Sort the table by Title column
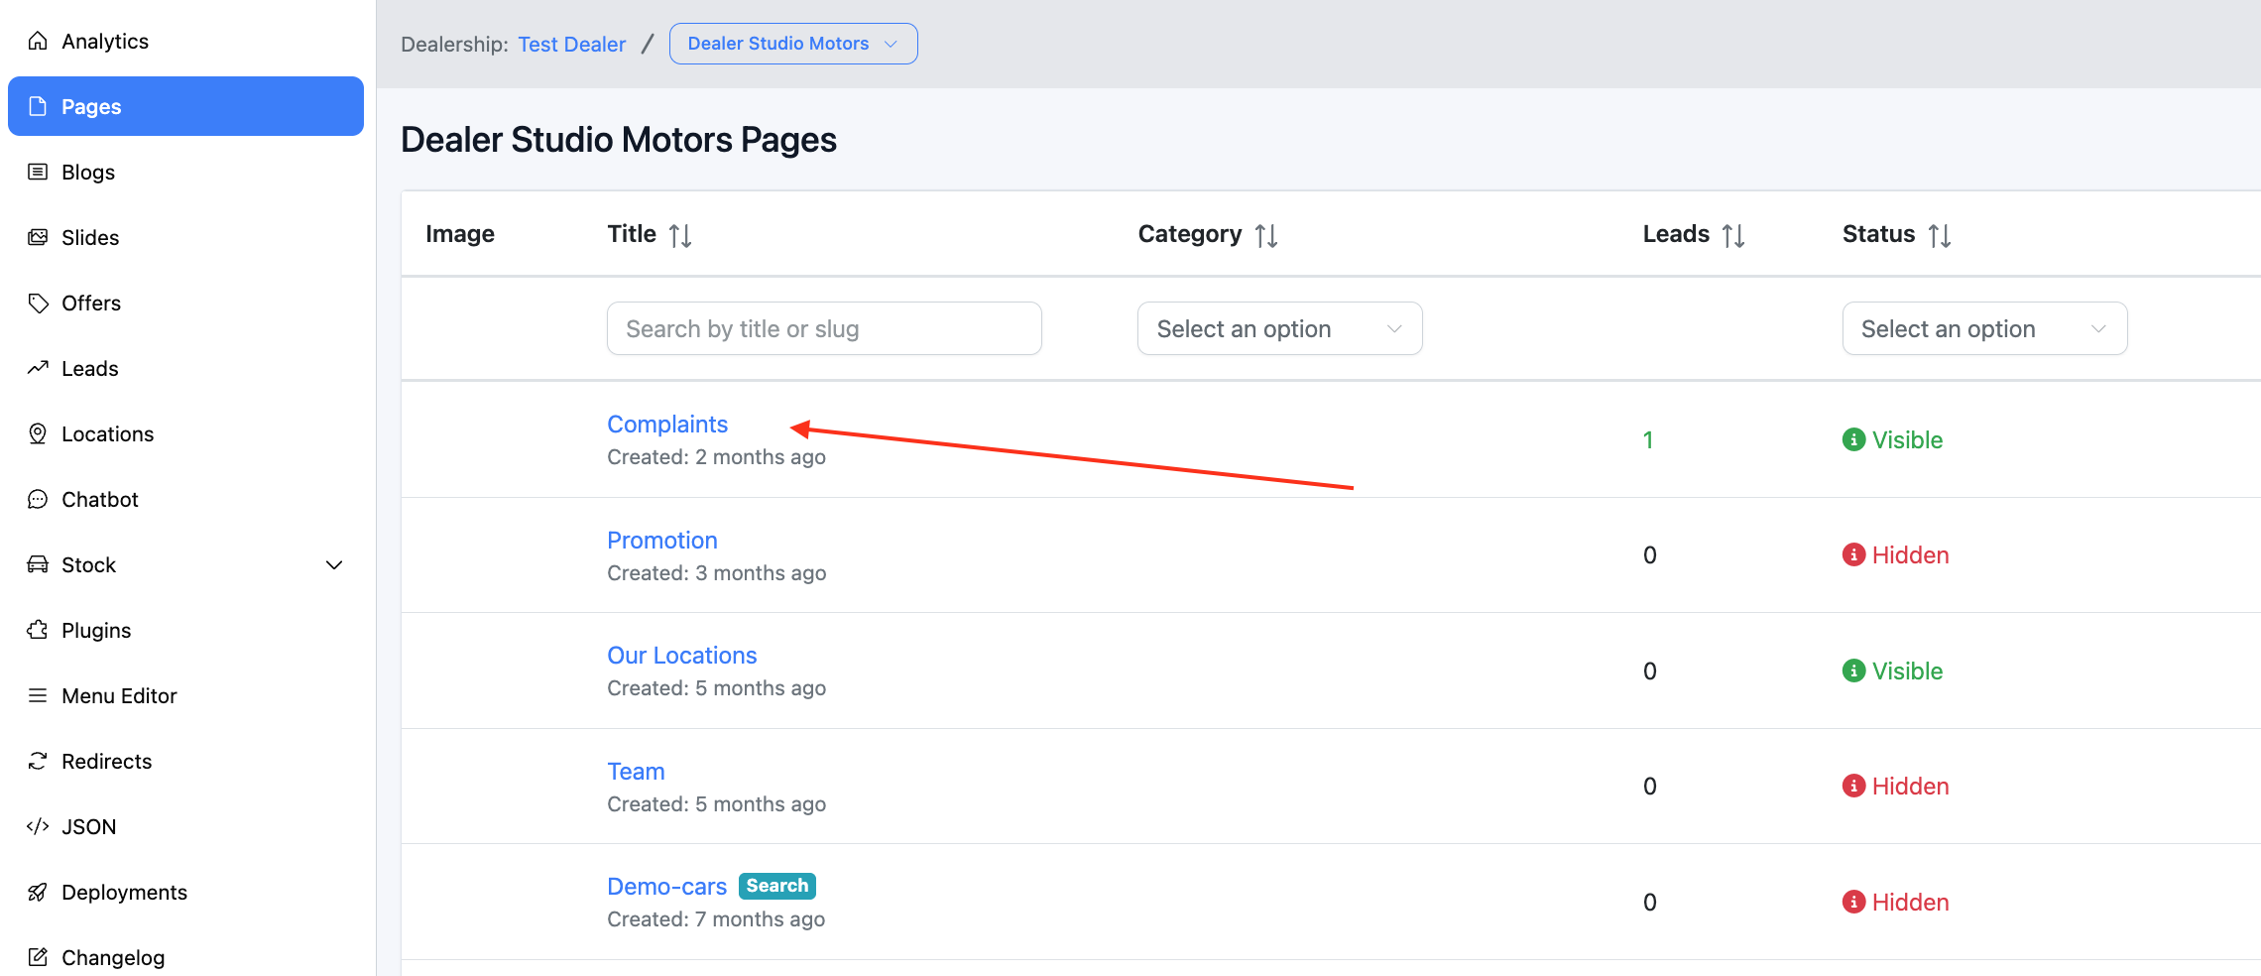 (x=680, y=235)
